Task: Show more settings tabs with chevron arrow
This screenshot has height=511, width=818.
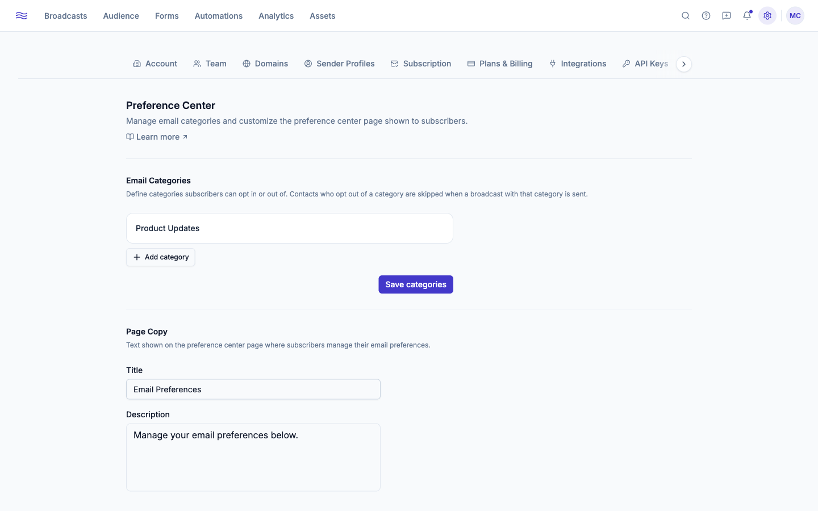Action: point(684,64)
